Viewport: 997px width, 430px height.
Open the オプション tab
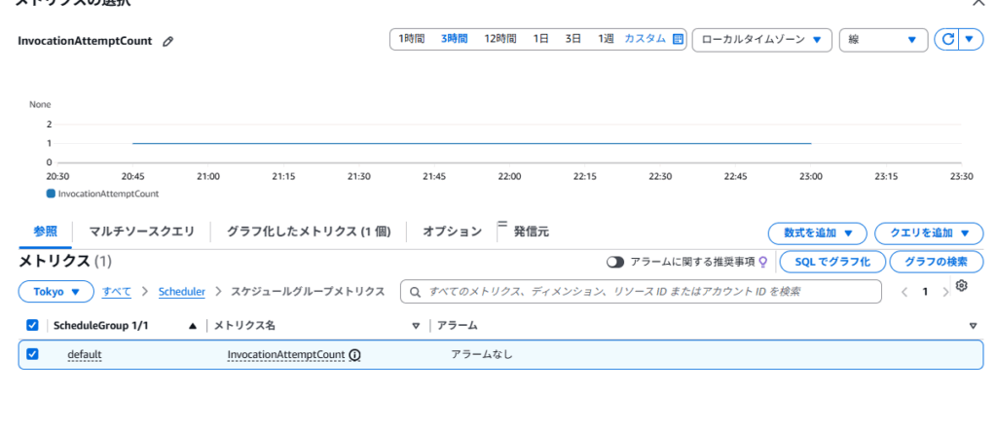click(x=452, y=232)
